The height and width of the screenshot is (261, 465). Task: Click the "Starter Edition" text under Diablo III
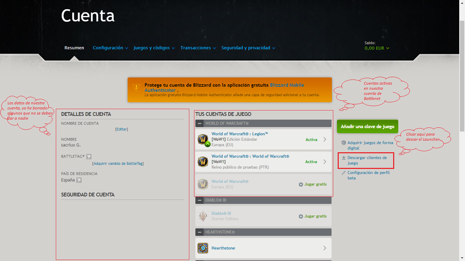[x=225, y=219]
